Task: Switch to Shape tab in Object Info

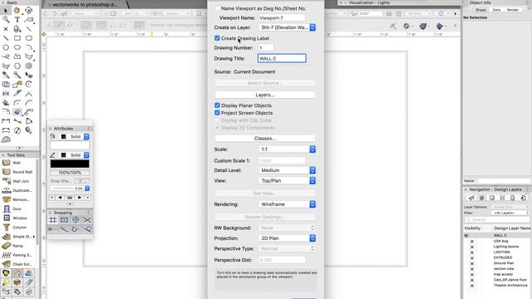Action: (480, 10)
